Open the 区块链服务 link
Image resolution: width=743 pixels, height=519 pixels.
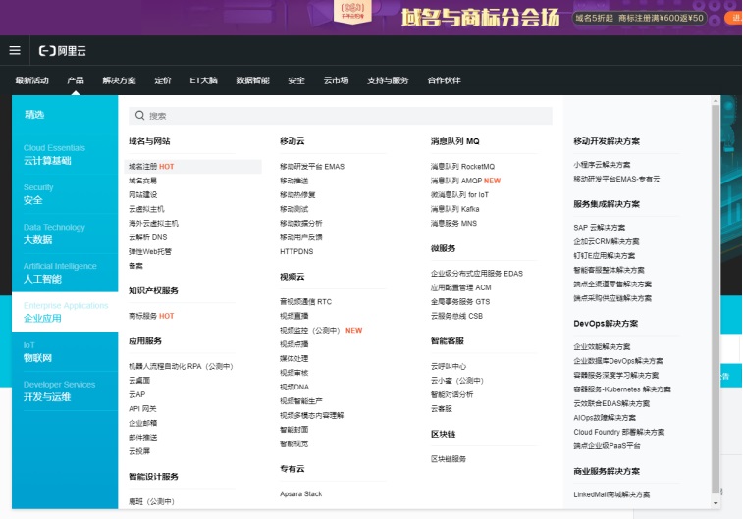(x=449, y=458)
